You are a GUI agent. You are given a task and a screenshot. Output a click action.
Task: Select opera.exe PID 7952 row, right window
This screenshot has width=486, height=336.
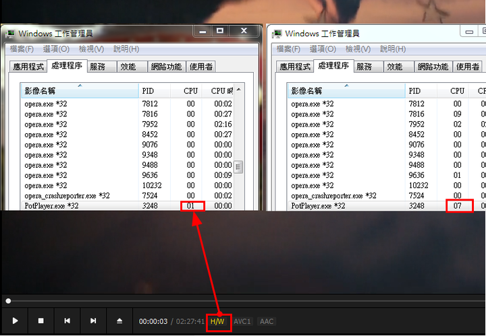(x=387, y=125)
